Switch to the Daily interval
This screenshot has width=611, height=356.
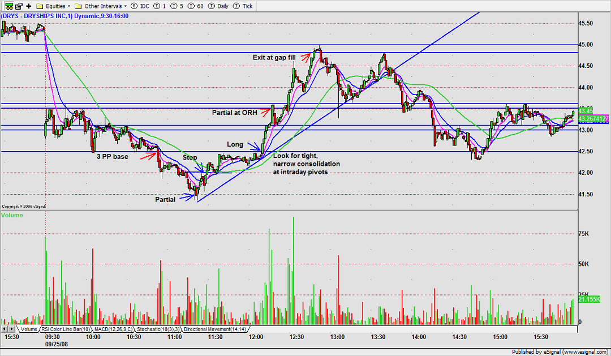pyautogui.click(x=220, y=6)
